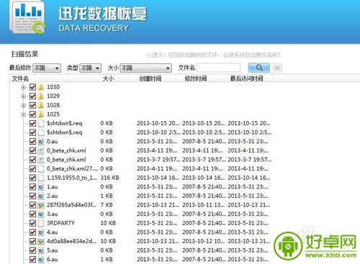Uncheck checkbox of 1.159.1955.0_to_1 file
Screen dimensions: 360x264
click(x=32, y=178)
